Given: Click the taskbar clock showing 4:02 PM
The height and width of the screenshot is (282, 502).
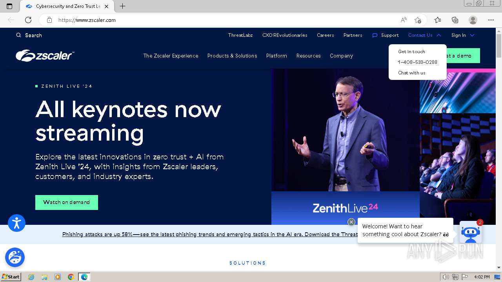Looking at the screenshot, I should tap(482, 277).
